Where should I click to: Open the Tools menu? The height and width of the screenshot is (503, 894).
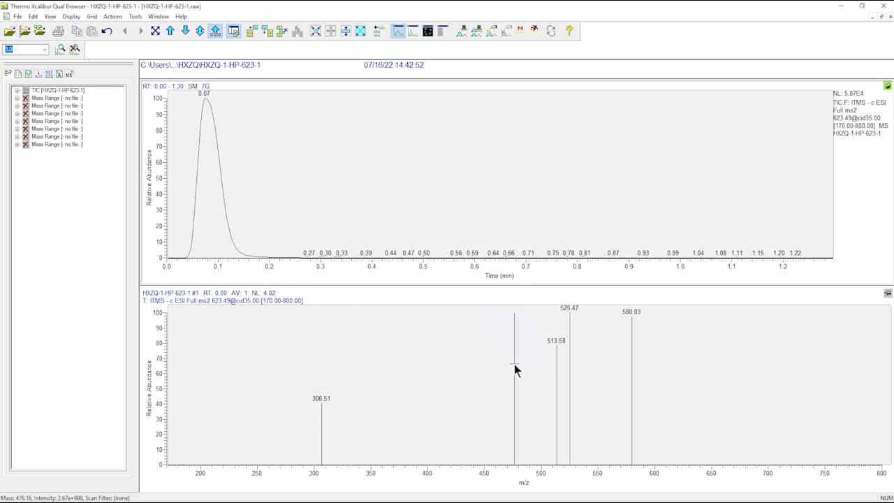coord(135,16)
